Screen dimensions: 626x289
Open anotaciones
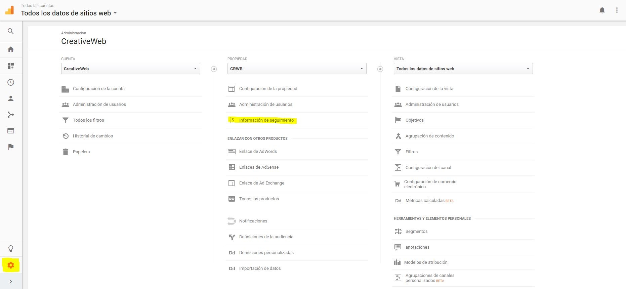pyautogui.click(x=417, y=247)
